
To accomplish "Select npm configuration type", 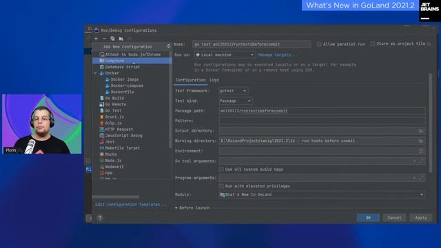I will pos(109,173).
